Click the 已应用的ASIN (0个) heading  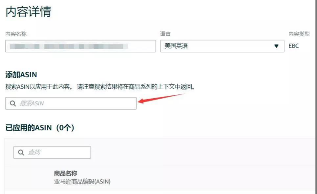pos(40,128)
